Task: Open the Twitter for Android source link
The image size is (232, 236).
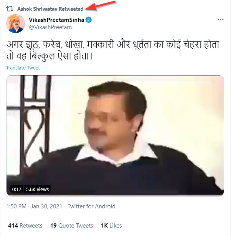Action: pos(91,206)
